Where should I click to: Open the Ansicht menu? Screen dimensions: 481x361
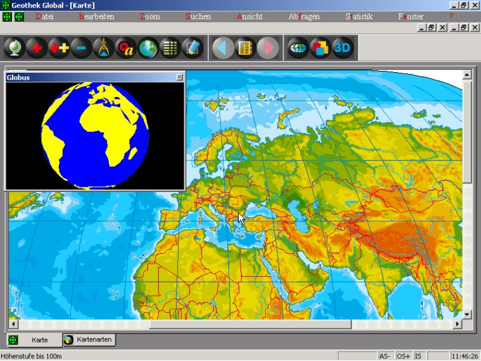[249, 16]
